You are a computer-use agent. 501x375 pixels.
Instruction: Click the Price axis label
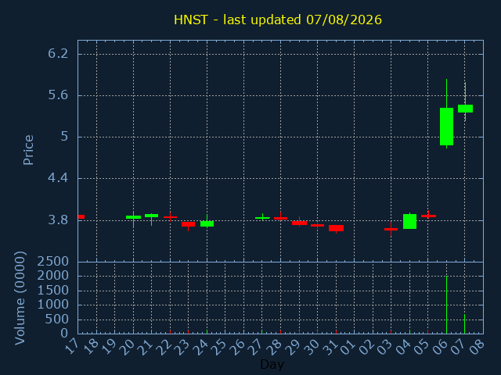(28, 150)
